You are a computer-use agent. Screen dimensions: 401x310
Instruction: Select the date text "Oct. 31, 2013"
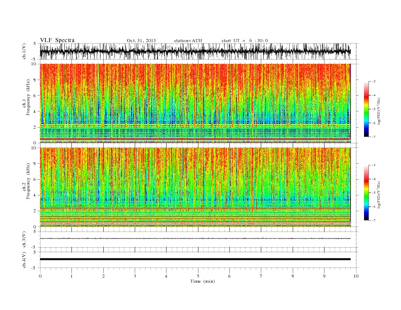[x=141, y=41]
